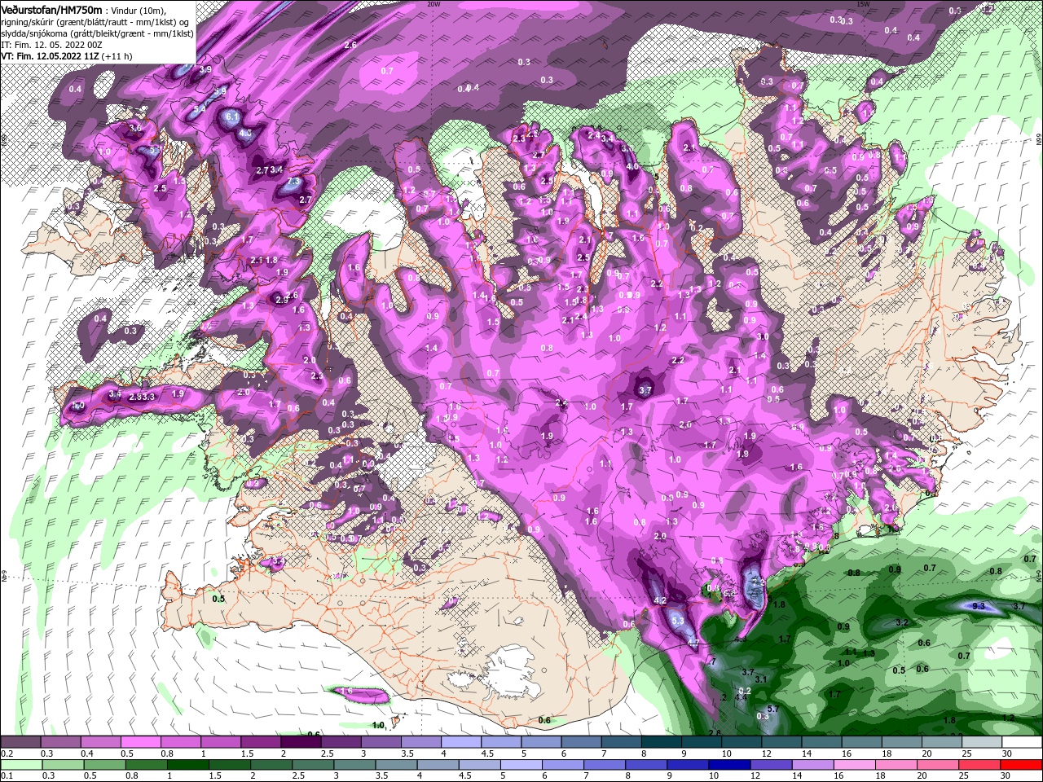
Task: Click the 7.3 snowfall maximum label
Action: pos(294,181)
